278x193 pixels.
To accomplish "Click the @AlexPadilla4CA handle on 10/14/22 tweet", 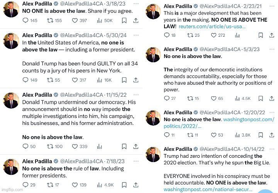I will click(224, 149).
